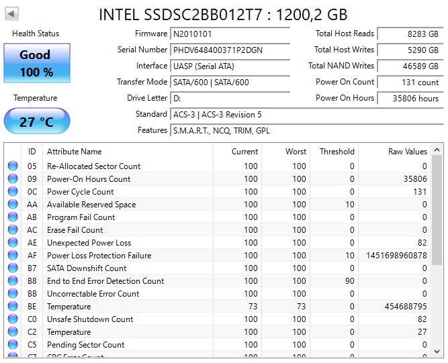Click the Threshold column header
This screenshot has height=363, width=448.
(334, 151)
